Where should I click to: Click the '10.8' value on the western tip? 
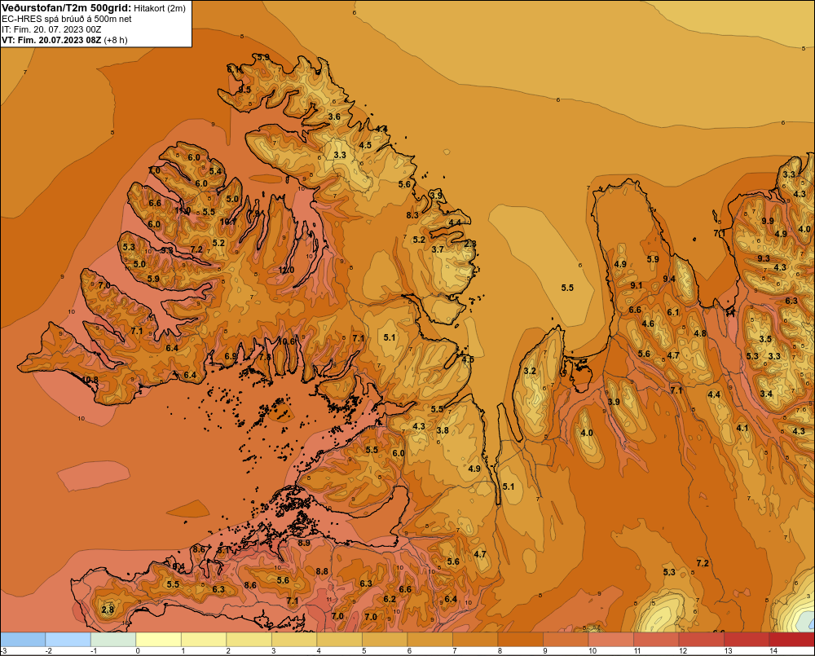click(90, 380)
